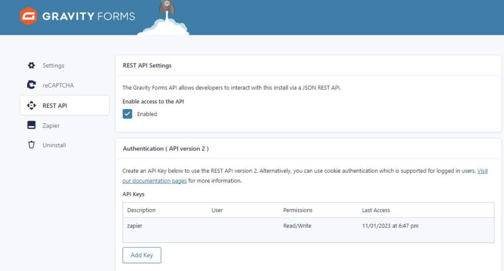The height and width of the screenshot is (271, 504).
Task: Click the Last Access column header
Action: [376, 210]
